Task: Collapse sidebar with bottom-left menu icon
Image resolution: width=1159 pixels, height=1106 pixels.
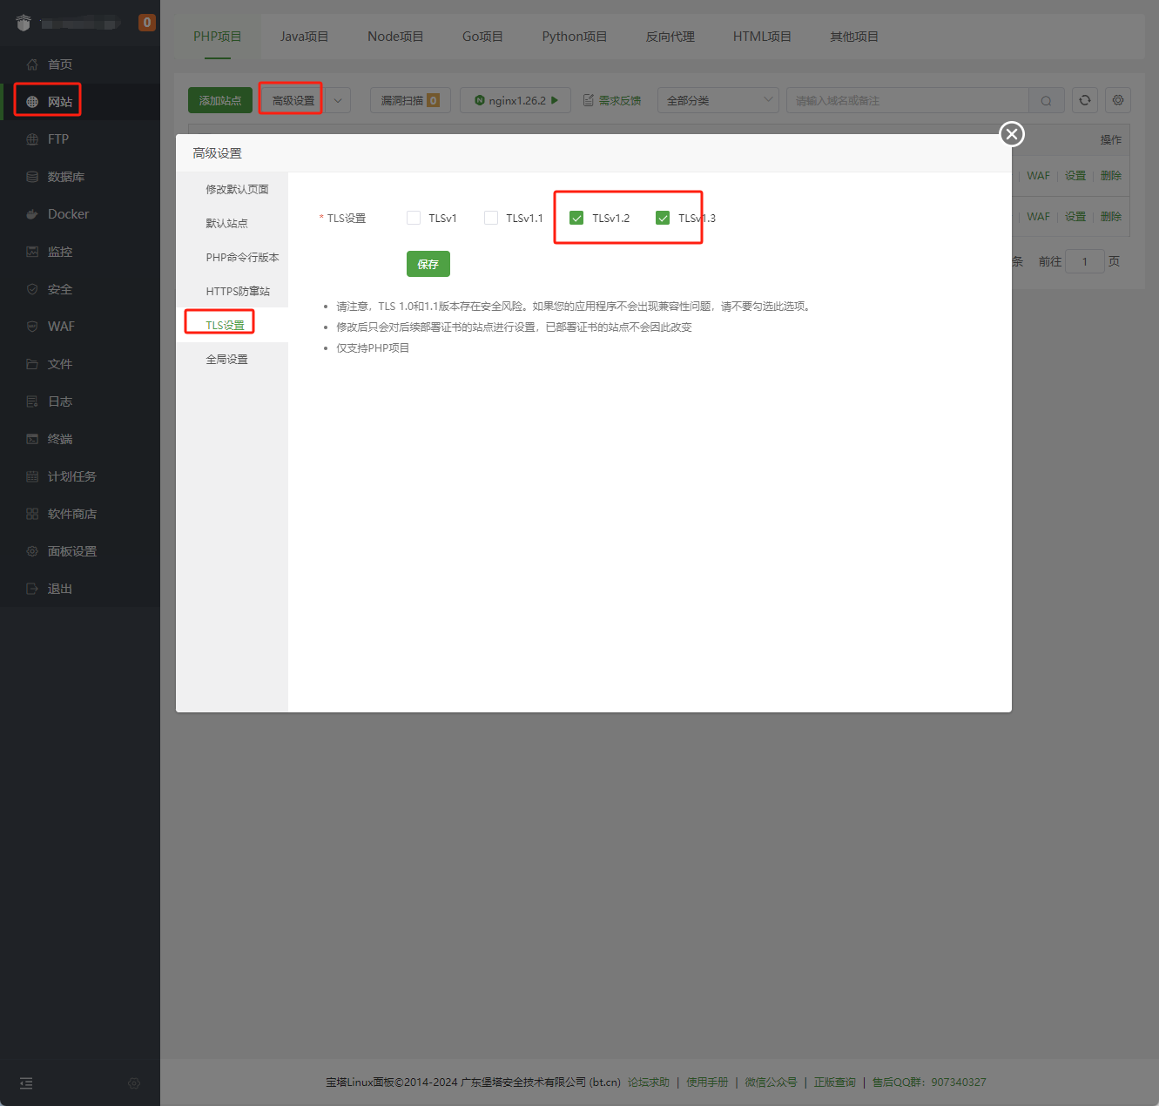Action: (x=26, y=1083)
